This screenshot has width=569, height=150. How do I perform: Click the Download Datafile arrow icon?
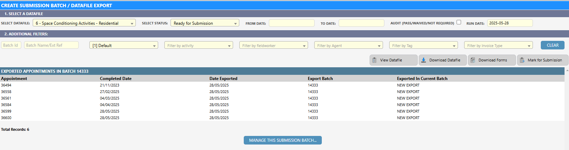[x=424, y=60]
